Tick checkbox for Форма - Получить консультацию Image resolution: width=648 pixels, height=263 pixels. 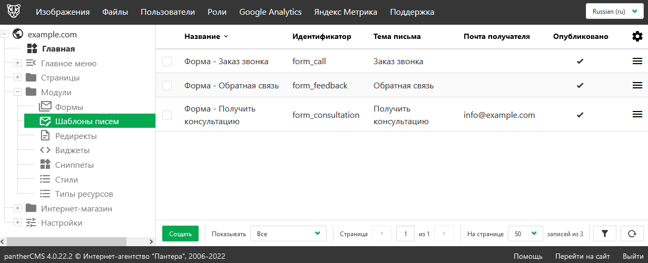167,115
